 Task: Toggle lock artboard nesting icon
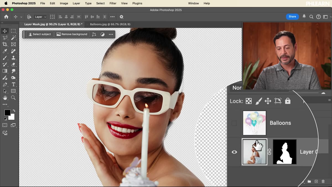278,101
